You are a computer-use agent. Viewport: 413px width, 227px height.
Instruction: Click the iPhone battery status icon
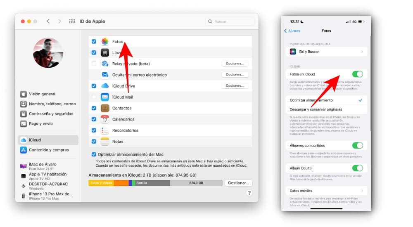(361, 21)
